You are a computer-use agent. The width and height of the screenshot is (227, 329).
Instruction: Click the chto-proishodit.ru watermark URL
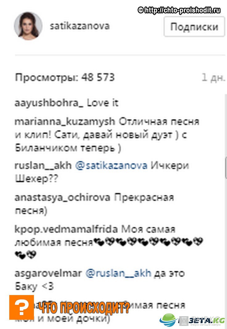179,10
